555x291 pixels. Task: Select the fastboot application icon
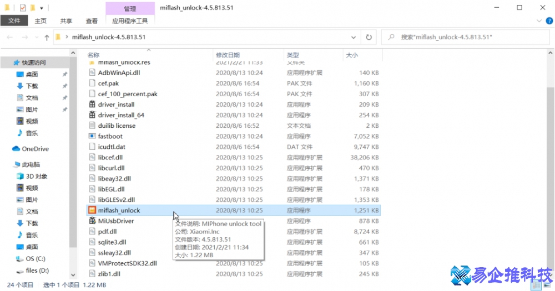(92, 136)
